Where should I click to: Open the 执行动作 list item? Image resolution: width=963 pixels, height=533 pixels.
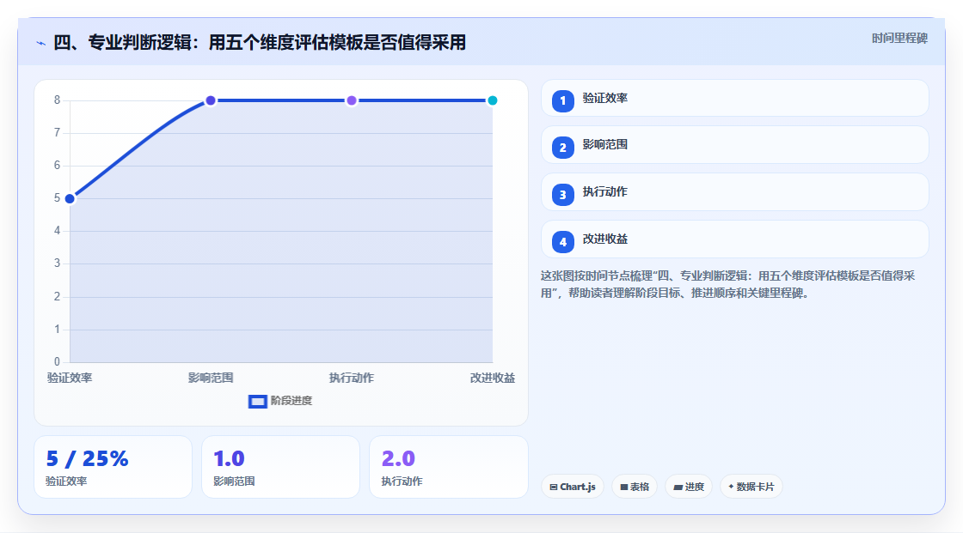pyautogui.click(x=734, y=192)
